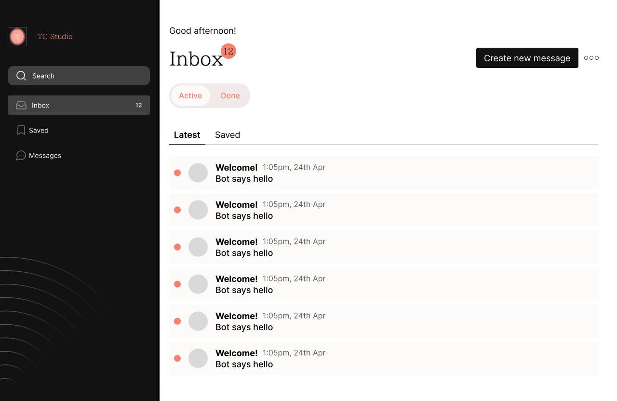Open Inbox from the sidebar
617x401 pixels.
click(x=79, y=105)
